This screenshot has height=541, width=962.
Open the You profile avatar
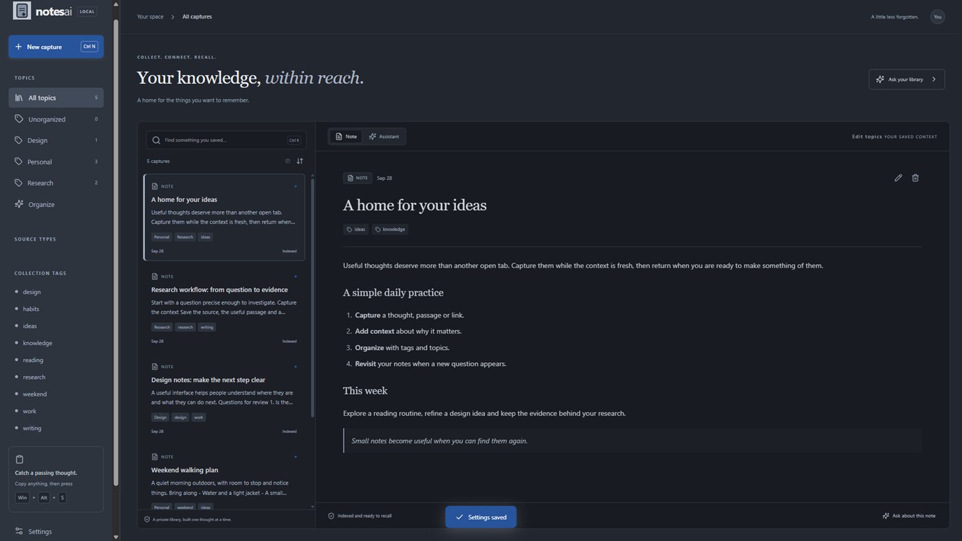(937, 16)
